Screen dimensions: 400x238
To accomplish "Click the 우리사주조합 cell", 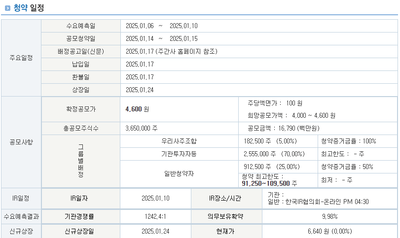I will [179, 141].
